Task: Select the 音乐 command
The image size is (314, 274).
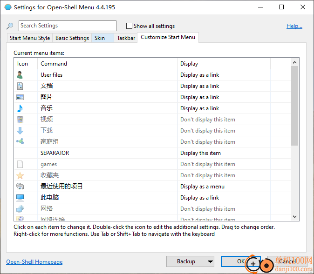Action: (x=47, y=108)
